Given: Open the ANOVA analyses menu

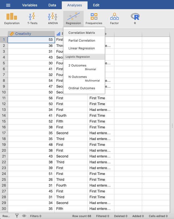Looking at the screenshot, I should click(x=53, y=19).
